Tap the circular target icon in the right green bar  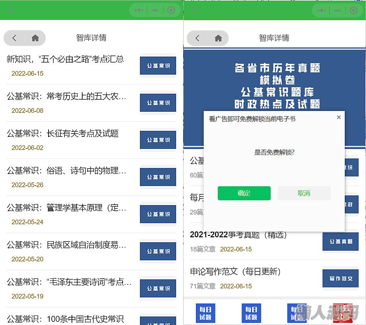coord(353,10)
